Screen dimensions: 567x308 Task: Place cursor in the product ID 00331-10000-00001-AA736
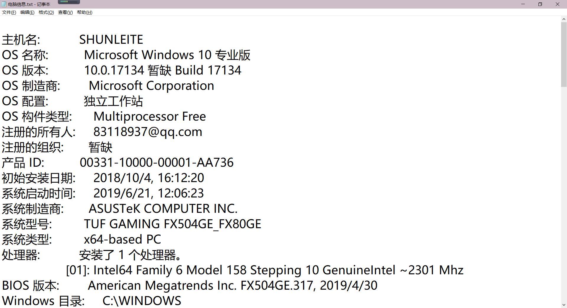pos(157,163)
